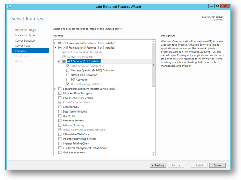Tick Internet Printing Client checkbox
Screen dimensions: 241x180
(x=60, y=144)
